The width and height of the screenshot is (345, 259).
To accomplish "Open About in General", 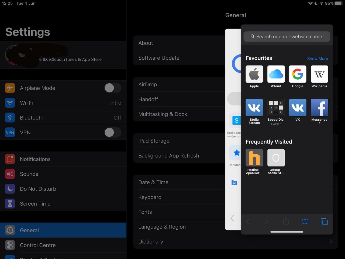I will [179, 43].
